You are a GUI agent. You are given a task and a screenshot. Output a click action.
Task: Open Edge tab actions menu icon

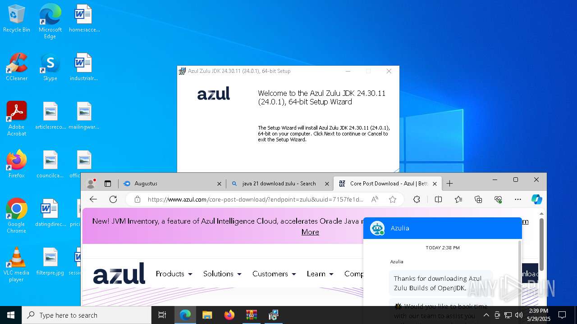click(108, 184)
